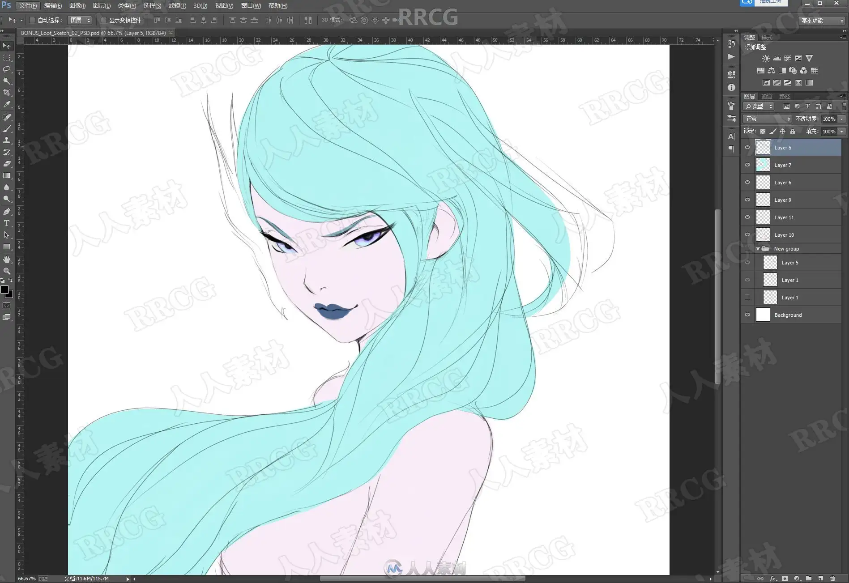849x583 pixels.
Task: Click the Layer 7 thumbnail
Action: [x=763, y=165]
